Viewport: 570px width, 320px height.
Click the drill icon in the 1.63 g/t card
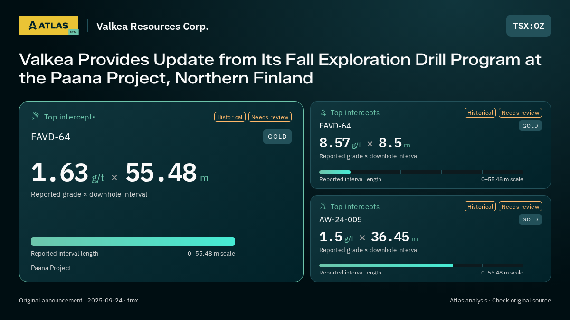[x=36, y=116]
